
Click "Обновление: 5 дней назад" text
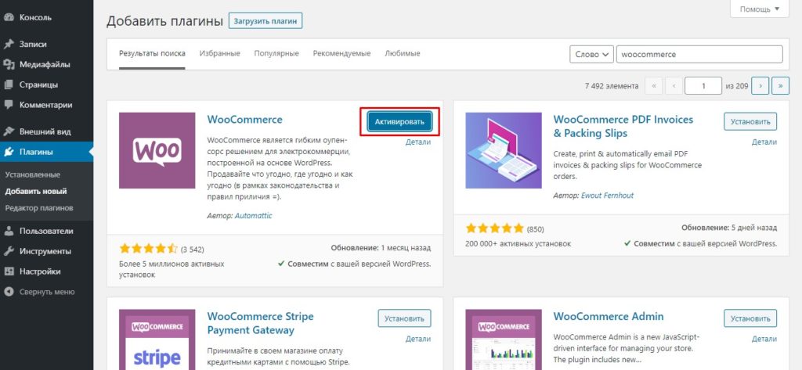point(729,228)
